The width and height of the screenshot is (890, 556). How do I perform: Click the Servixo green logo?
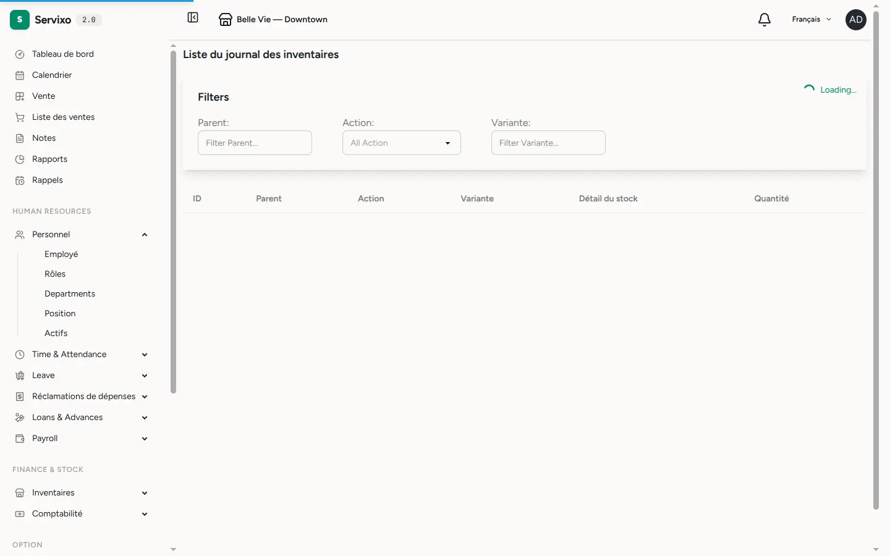[20, 20]
